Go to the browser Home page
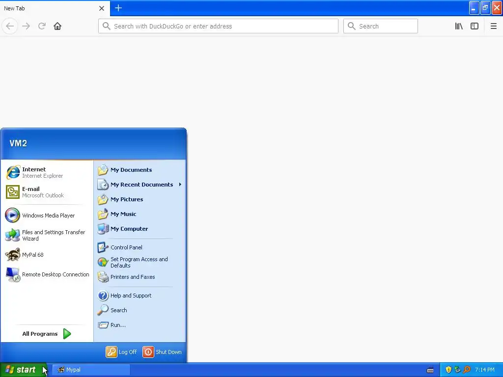This screenshot has height=377, width=503. [x=57, y=26]
